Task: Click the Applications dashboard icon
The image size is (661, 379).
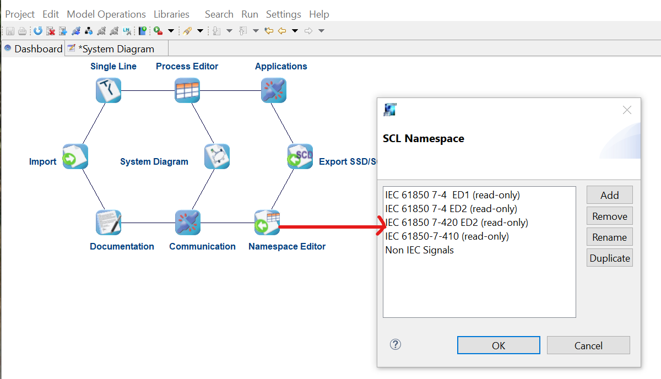Action: 274,90
